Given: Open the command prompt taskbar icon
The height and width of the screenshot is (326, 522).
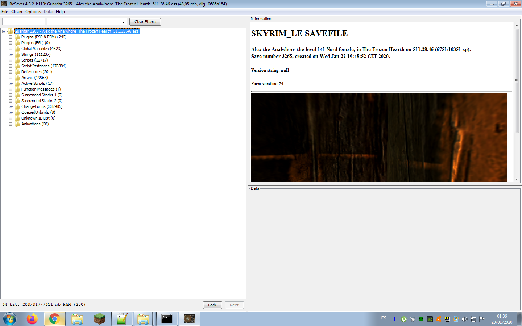Looking at the screenshot, I should point(167,319).
